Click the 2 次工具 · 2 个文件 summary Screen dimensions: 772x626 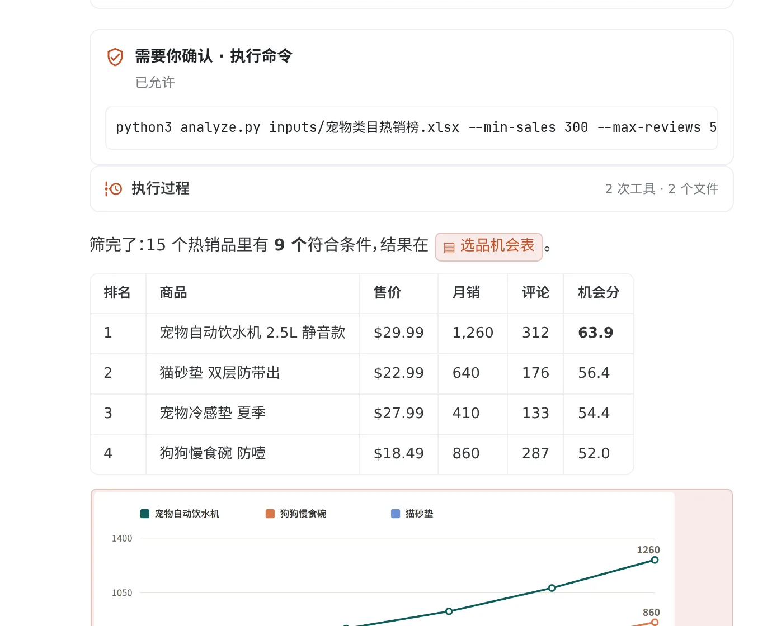(x=662, y=189)
